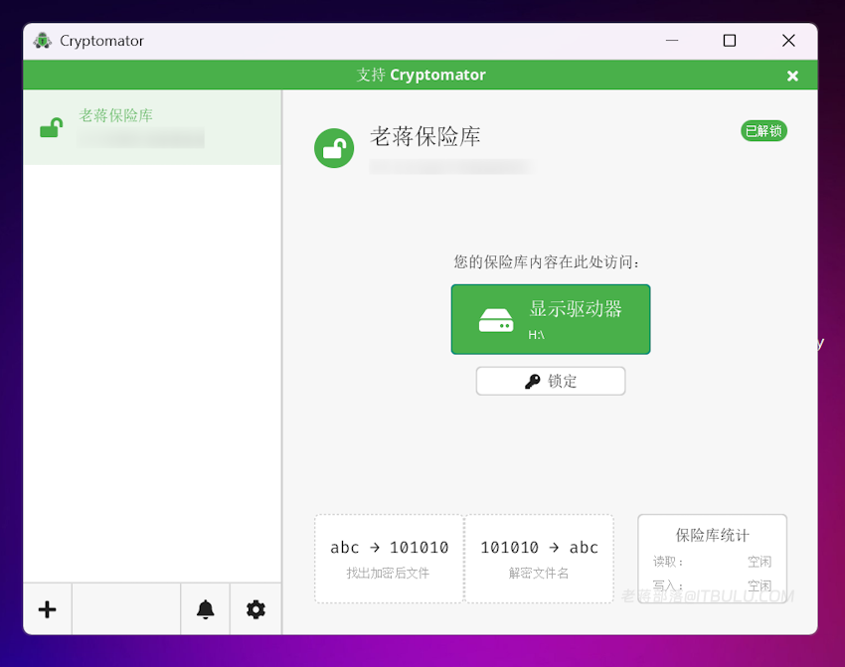Close the Cryptomator window
This screenshot has height=667, width=845.
tap(788, 41)
